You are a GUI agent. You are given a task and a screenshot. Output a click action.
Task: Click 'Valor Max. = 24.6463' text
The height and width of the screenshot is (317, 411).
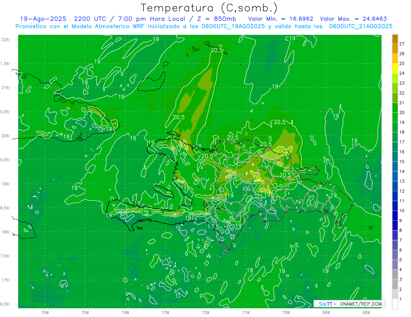(353, 19)
